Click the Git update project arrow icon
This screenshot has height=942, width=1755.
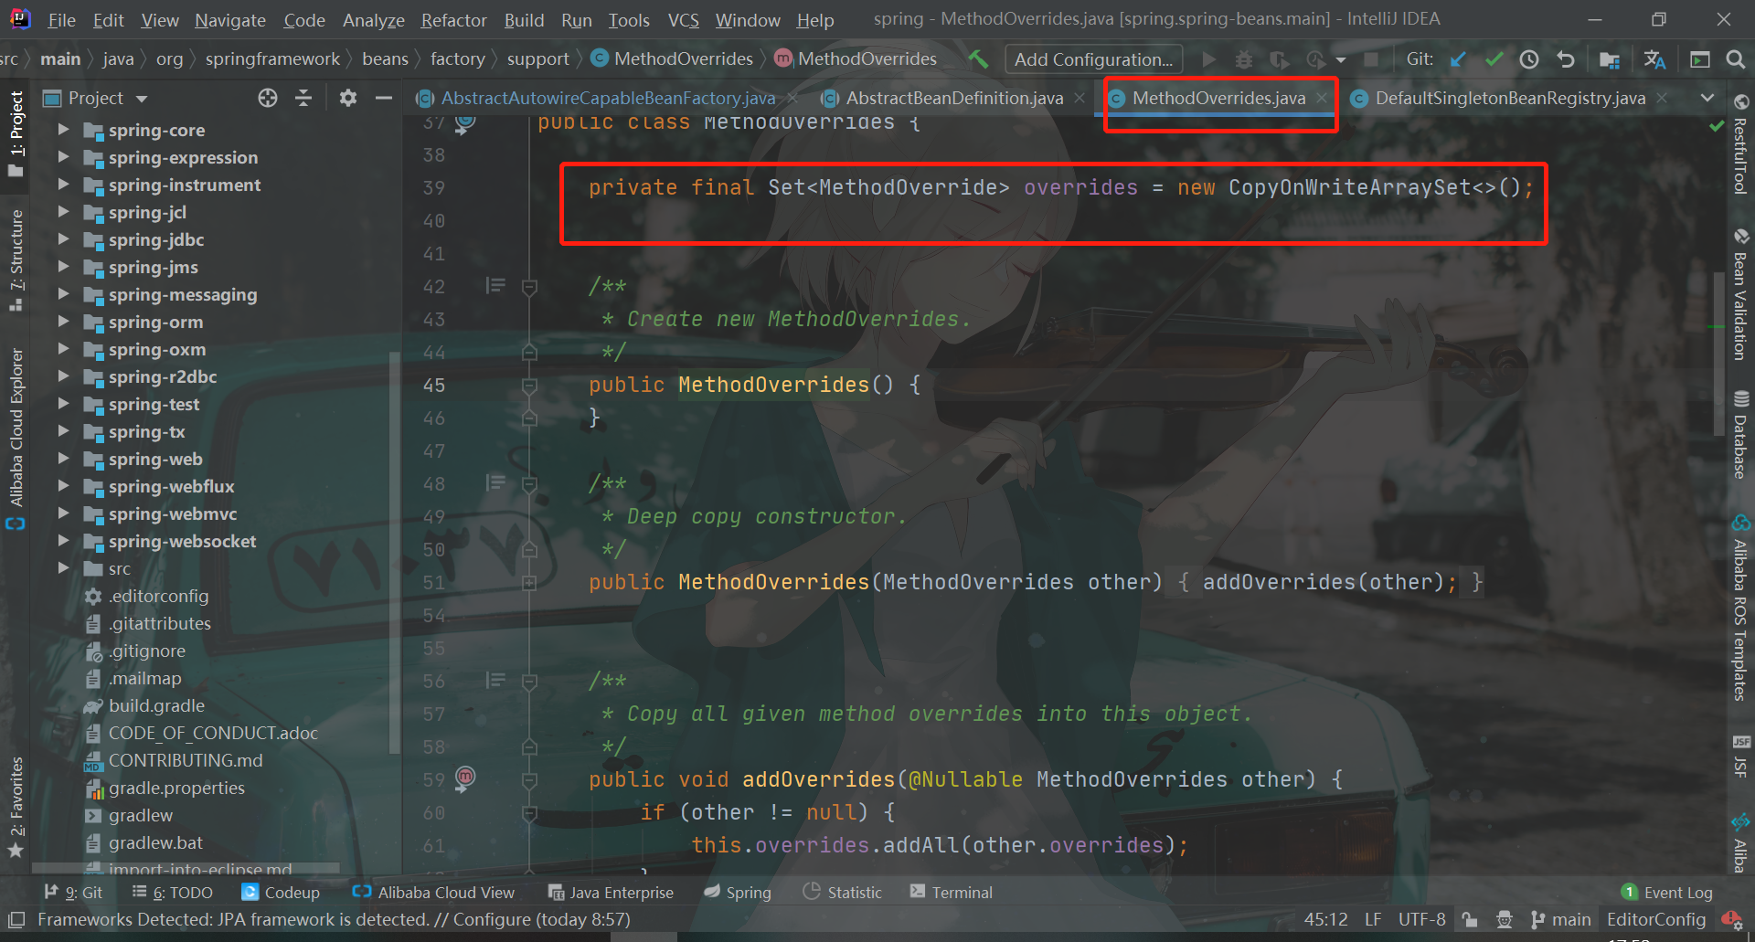[1458, 59]
